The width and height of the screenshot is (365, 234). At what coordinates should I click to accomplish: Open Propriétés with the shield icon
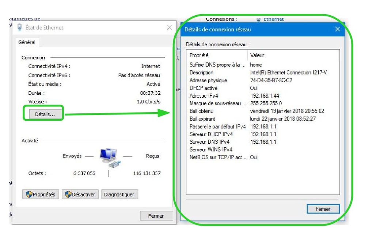tap(41, 195)
